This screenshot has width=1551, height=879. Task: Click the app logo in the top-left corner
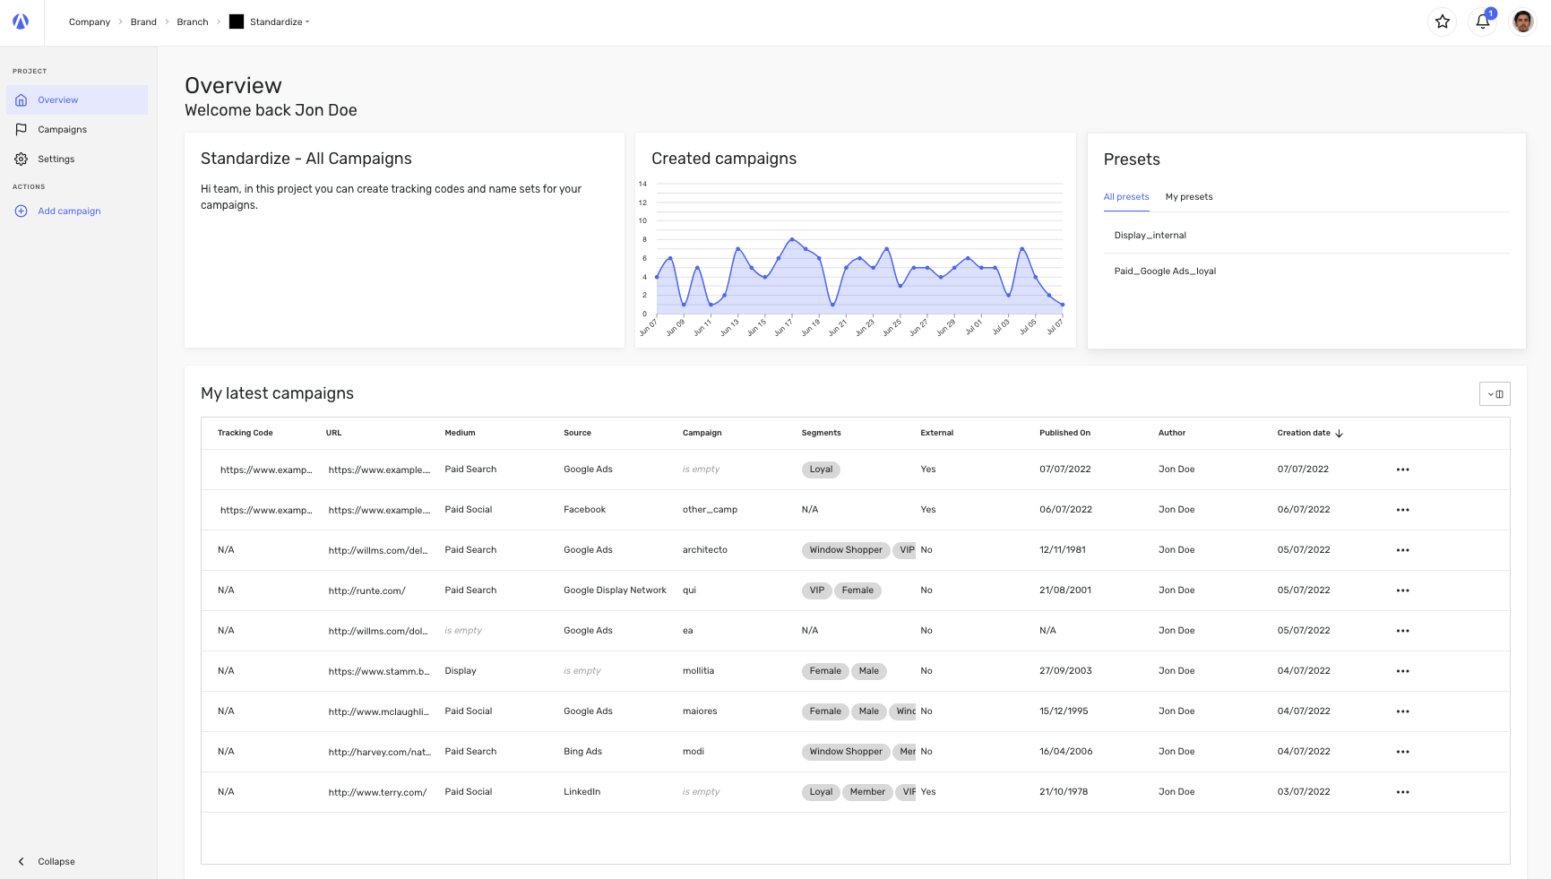point(20,22)
